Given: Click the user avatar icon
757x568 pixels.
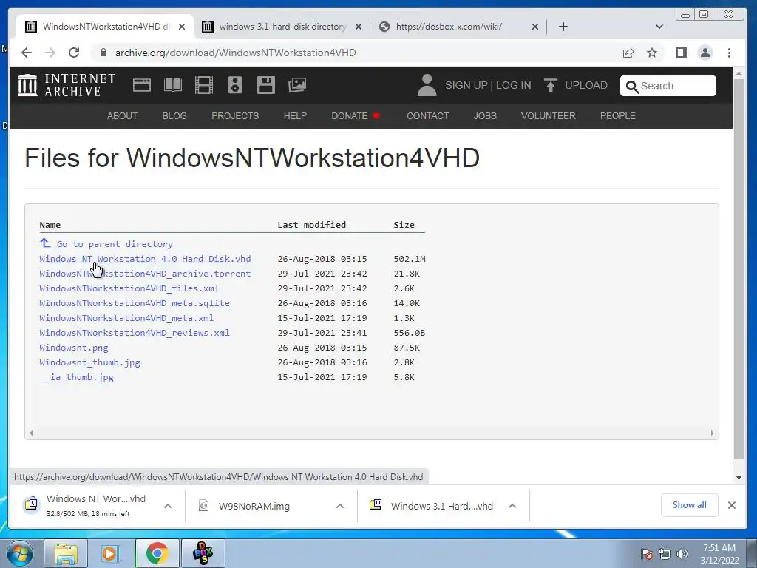Looking at the screenshot, I should click(x=427, y=85).
